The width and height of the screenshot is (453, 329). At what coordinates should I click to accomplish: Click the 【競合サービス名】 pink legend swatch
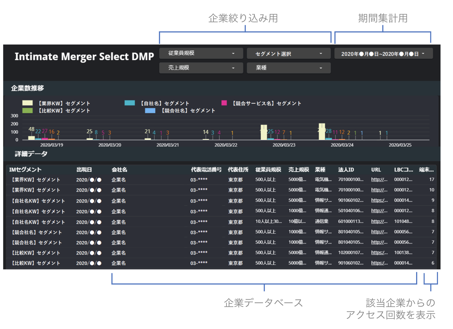(224, 103)
